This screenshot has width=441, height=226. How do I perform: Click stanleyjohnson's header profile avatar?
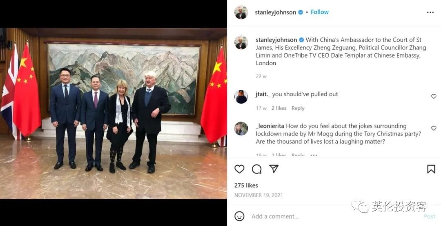coord(241,12)
